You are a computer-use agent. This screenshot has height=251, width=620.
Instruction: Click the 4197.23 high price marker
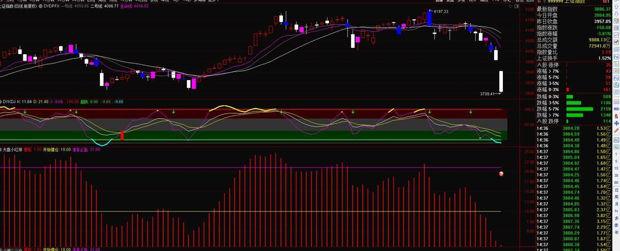coord(441,12)
